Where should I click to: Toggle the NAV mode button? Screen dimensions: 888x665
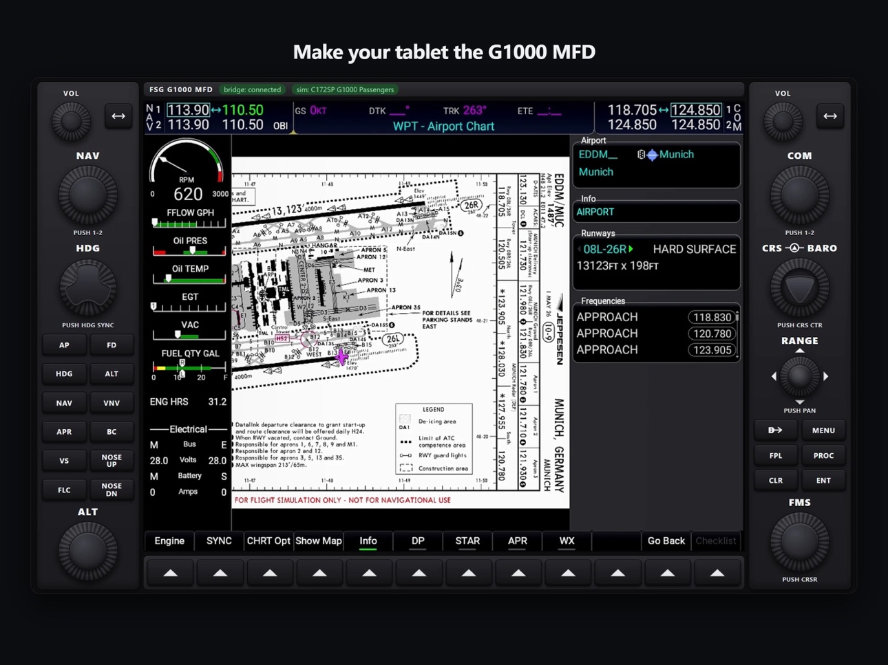tap(64, 403)
